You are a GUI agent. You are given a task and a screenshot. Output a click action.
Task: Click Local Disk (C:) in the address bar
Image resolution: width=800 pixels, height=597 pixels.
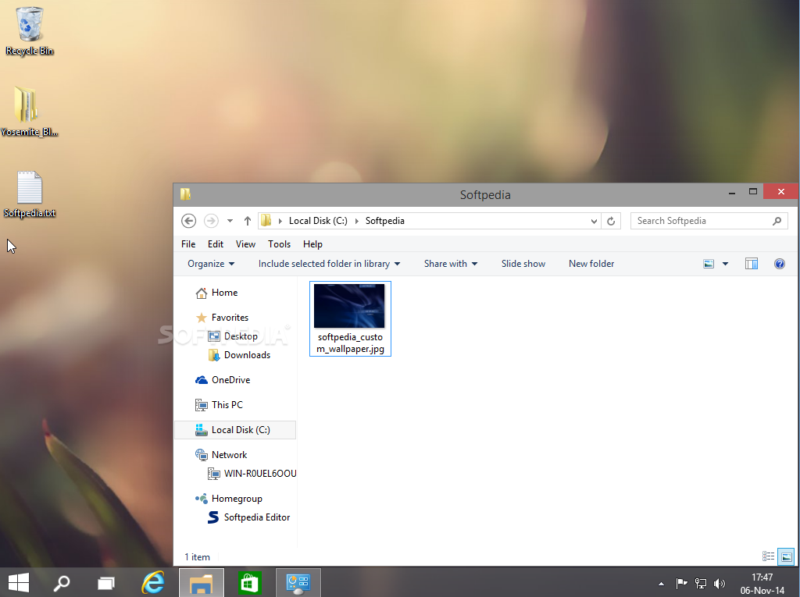[x=318, y=221]
